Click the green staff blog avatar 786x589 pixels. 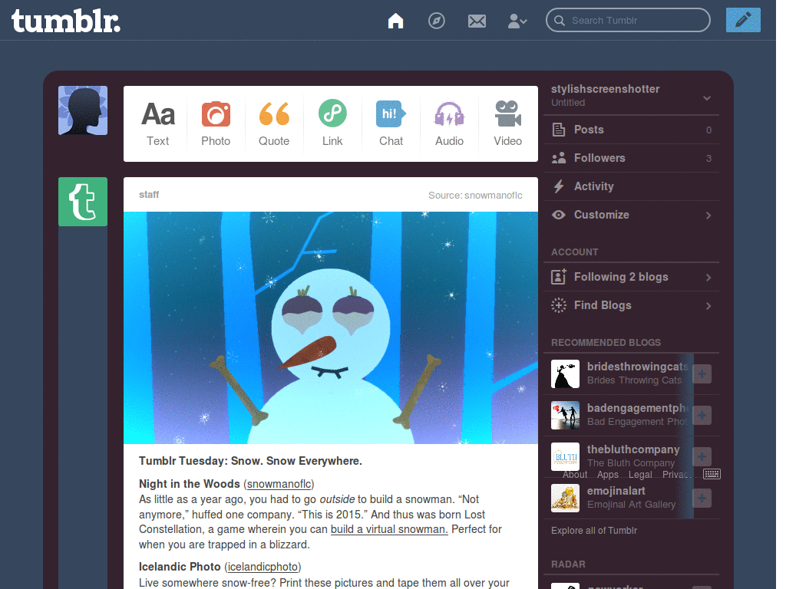[x=83, y=202]
